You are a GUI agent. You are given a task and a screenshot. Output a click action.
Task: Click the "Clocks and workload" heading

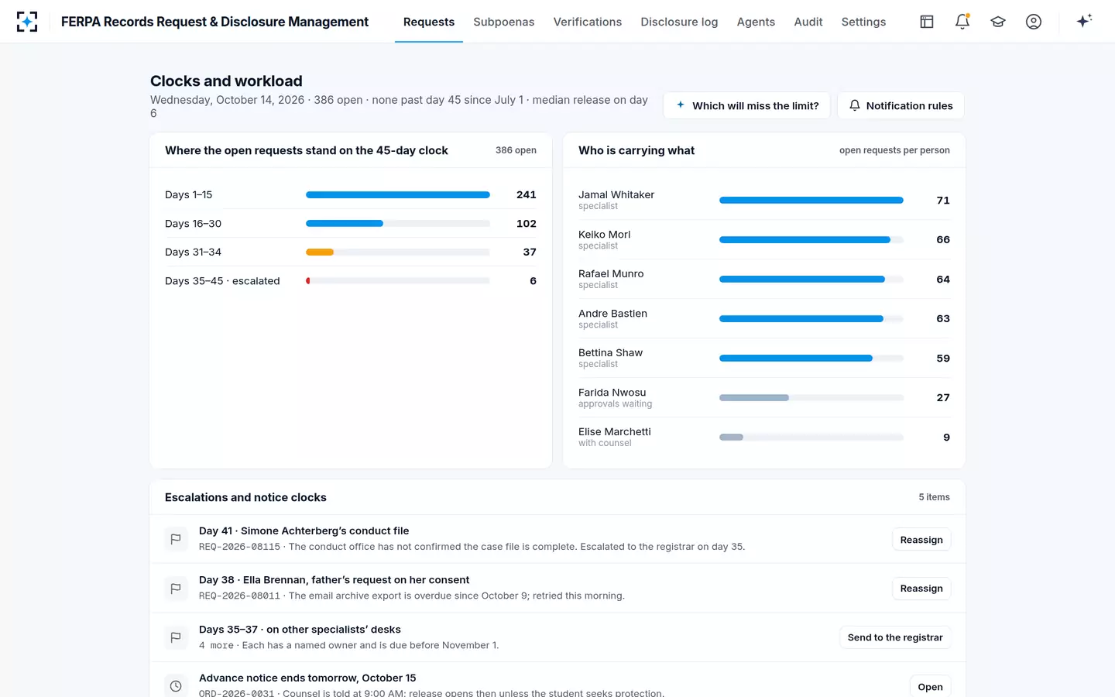(226, 81)
